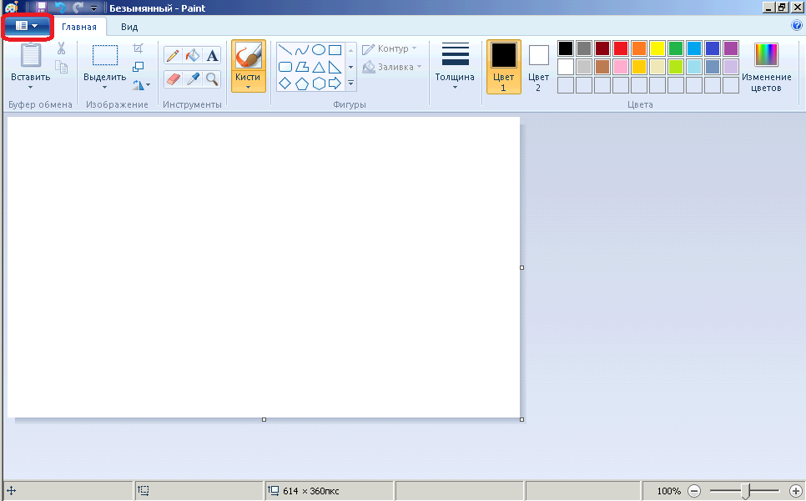Click the 614 × 360пкс size readout

(310, 491)
